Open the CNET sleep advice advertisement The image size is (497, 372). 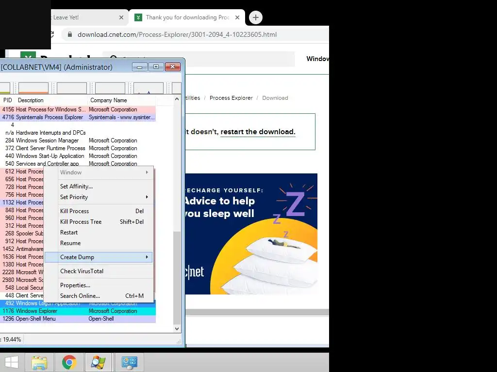tap(251, 234)
